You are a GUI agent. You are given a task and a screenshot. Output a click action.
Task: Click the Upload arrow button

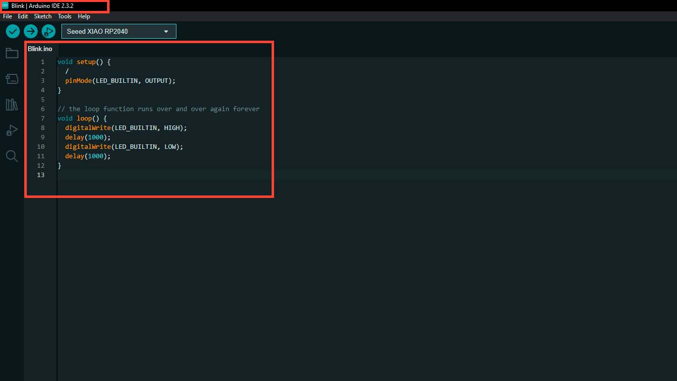pyautogui.click(x=31, y=31)
